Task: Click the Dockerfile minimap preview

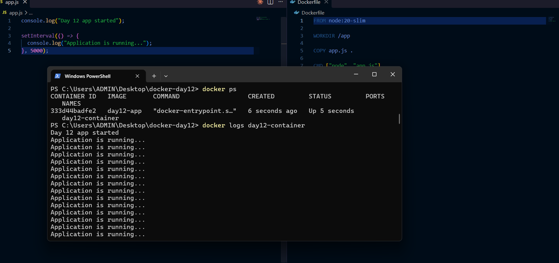Action: point(551,19)
